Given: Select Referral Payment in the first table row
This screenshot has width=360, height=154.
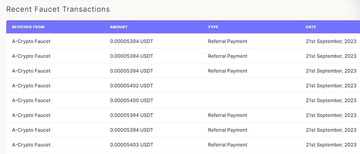Looking at the screenshot, I should (x=227, y=41).
